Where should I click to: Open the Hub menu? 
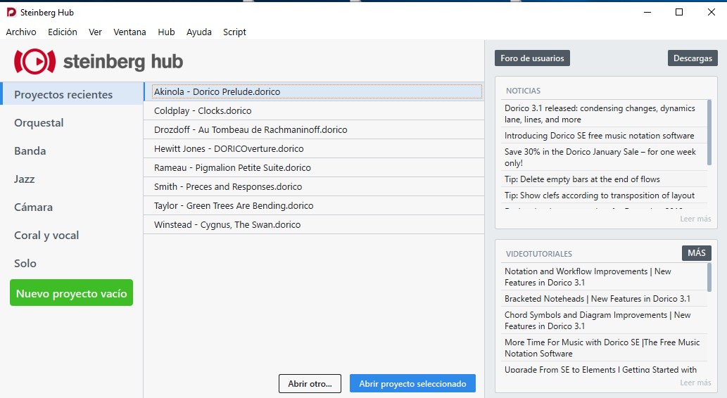(166, 32)
